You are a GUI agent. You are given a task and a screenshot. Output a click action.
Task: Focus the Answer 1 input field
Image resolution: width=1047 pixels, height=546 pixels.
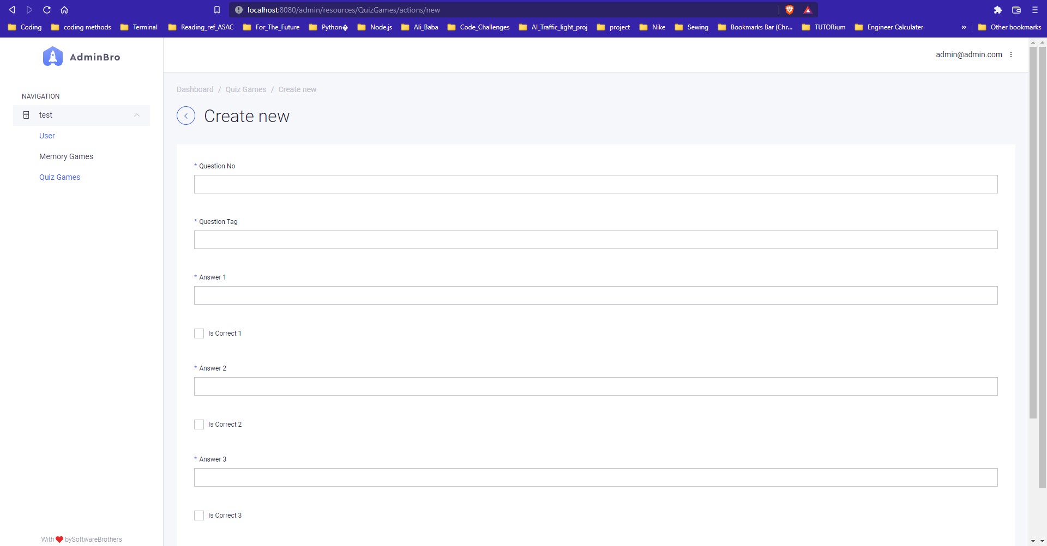point(596,295)
